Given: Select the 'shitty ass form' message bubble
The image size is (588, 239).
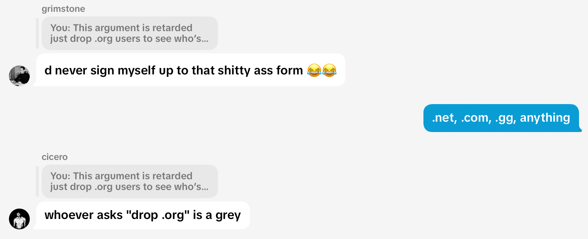Looking at the screenshot, I should click(x=190, y=70).
